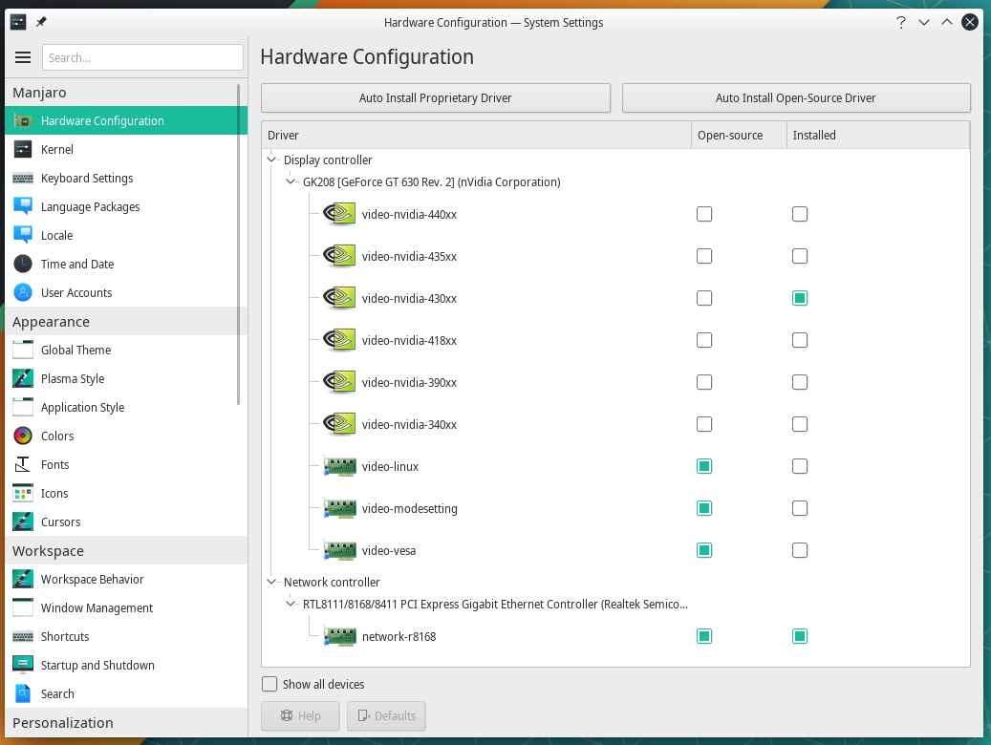Click the Shortcuts keyboard icon
The height and width of the screenshot is (745, 991).
[23, 636]
